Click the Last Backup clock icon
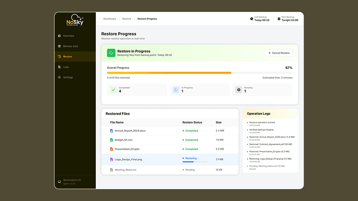 (251, 19)
